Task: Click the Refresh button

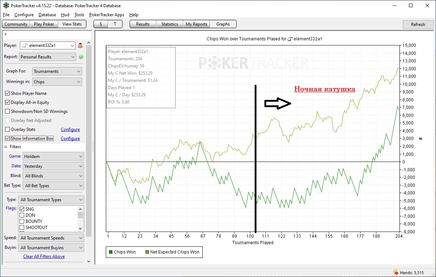Action: [x=418, y=25]
